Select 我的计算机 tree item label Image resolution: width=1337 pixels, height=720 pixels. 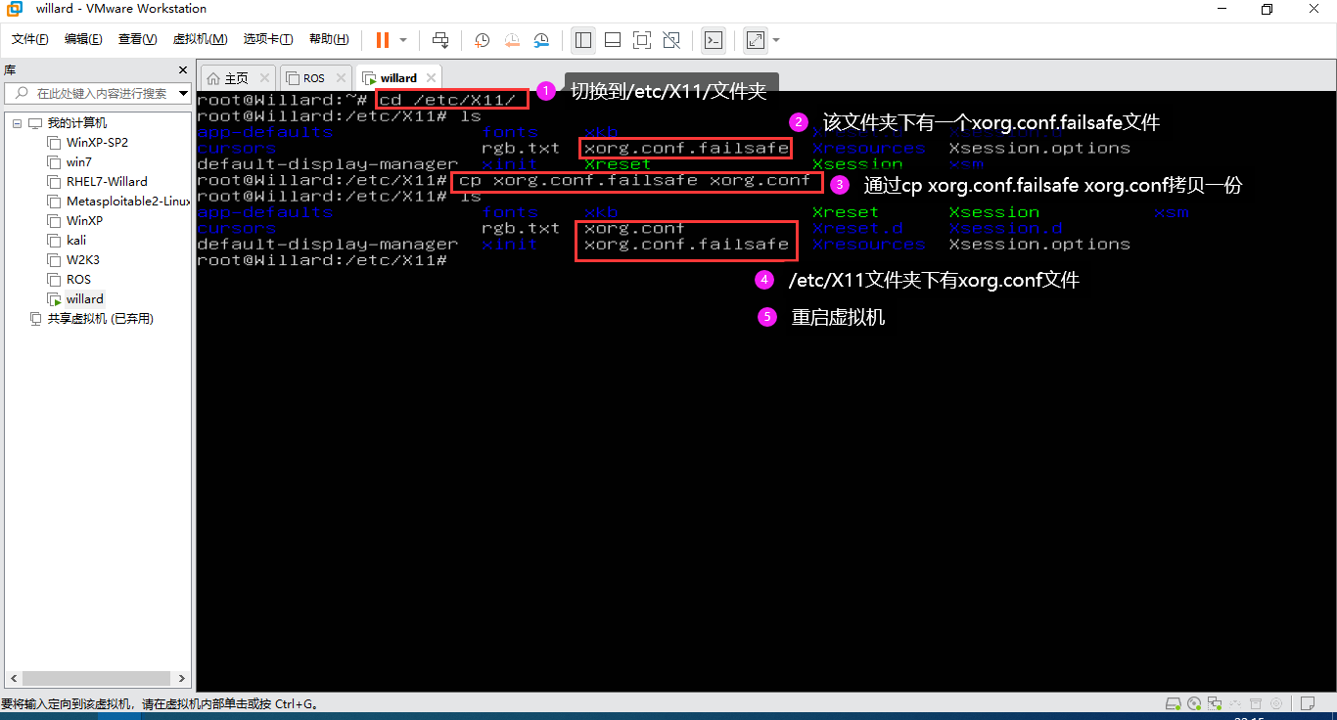77,123
